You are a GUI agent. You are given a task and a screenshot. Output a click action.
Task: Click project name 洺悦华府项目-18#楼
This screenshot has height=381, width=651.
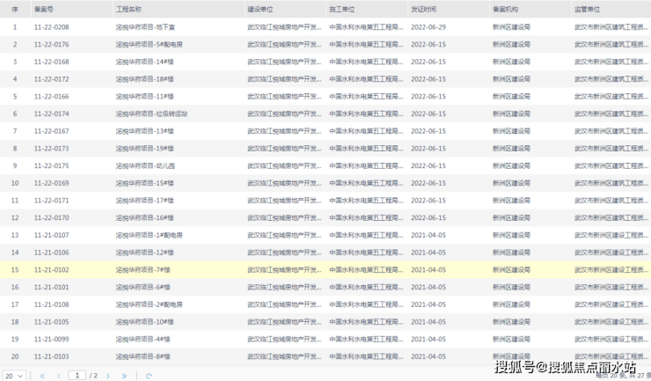coord(145,79)
